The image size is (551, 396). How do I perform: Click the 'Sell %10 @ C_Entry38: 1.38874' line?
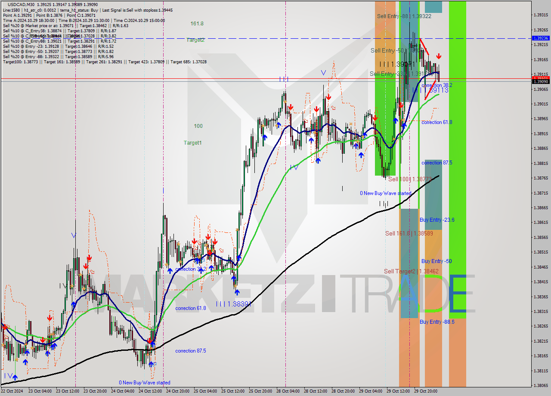click(x=59, y=31)
